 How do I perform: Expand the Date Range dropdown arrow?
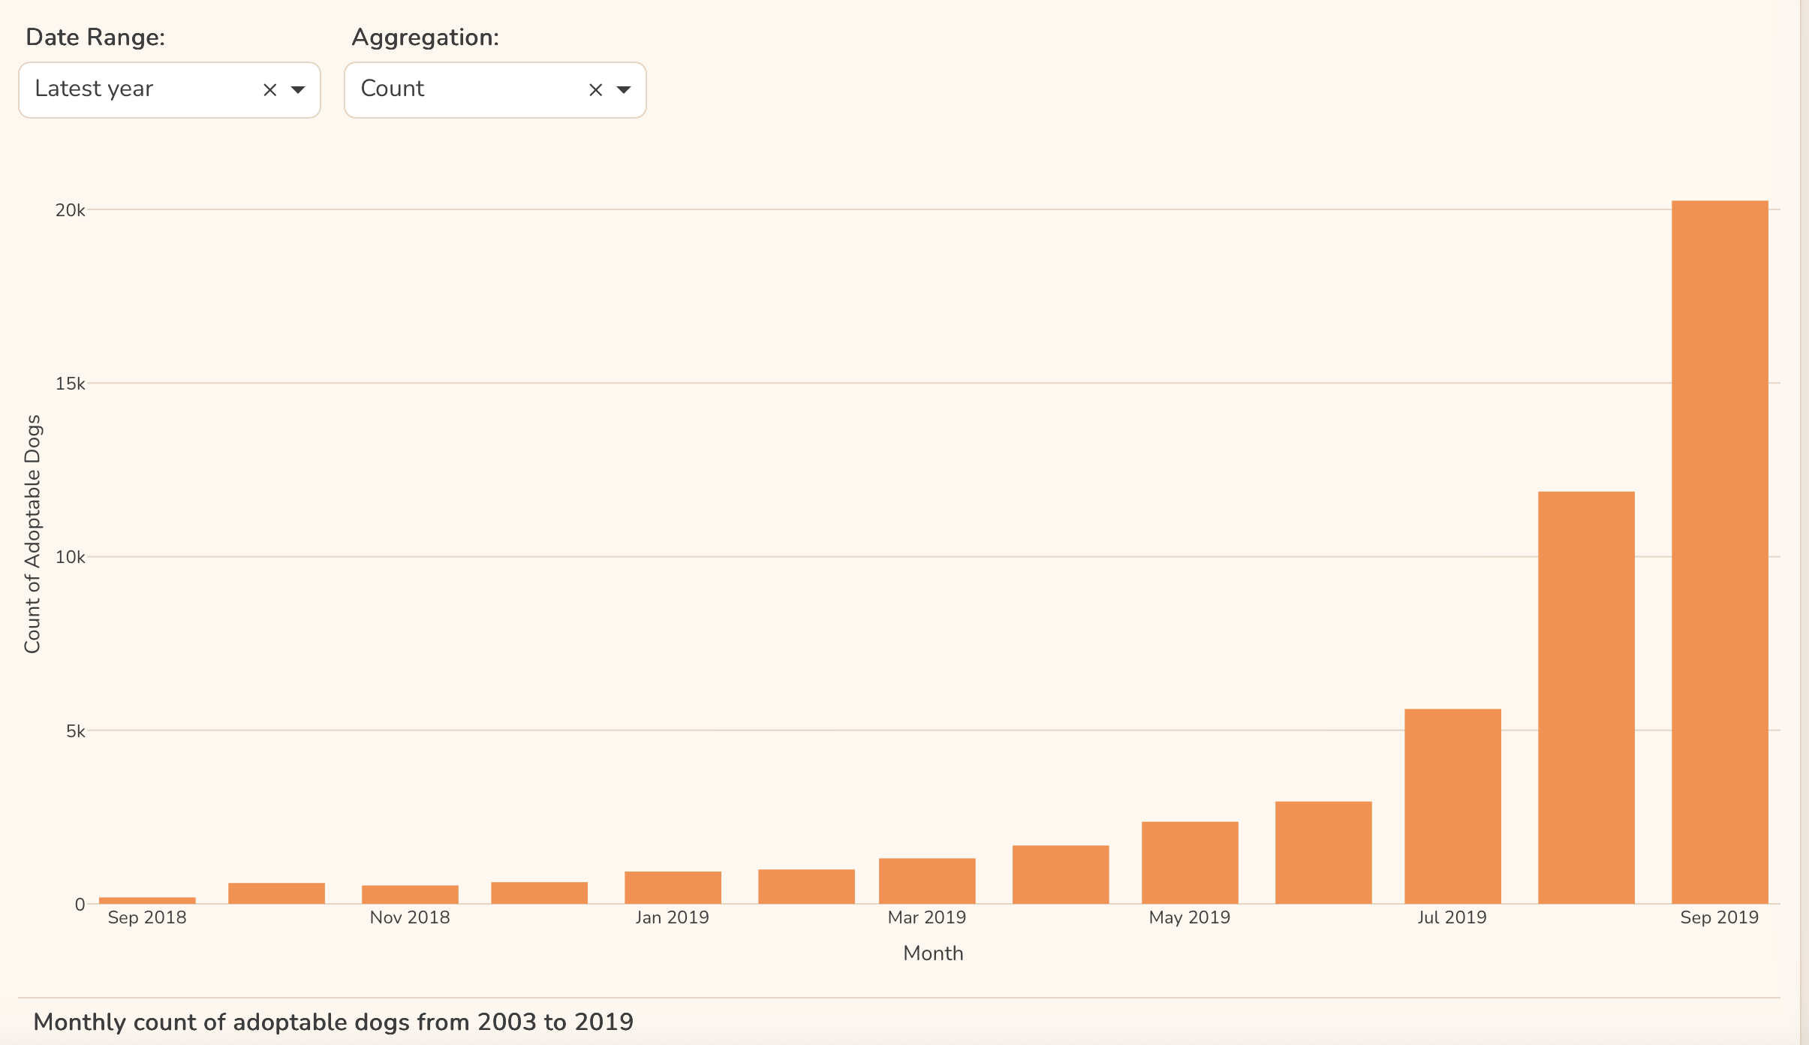pos(298,90)
